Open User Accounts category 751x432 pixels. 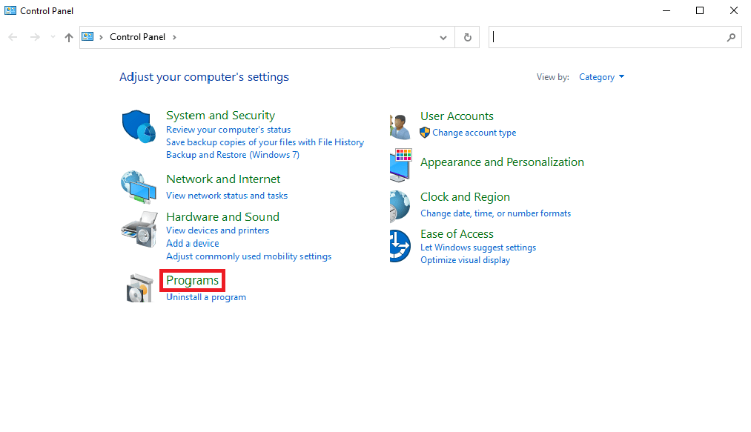click(457, 116)
